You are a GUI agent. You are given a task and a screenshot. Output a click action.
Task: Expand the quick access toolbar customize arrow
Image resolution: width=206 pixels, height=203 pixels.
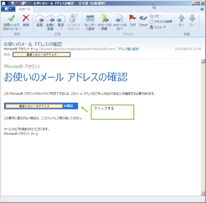29,3
